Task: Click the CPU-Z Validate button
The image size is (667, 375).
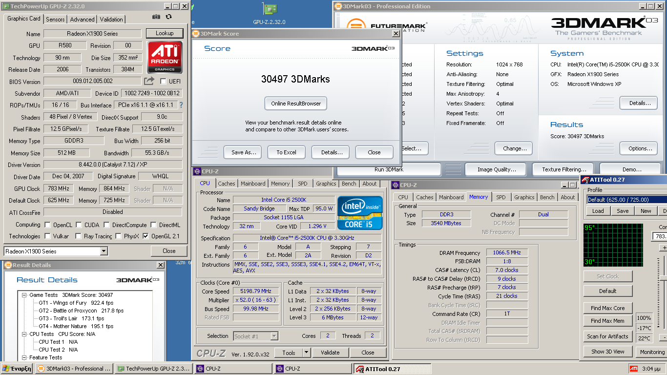Action: point(330,353)
